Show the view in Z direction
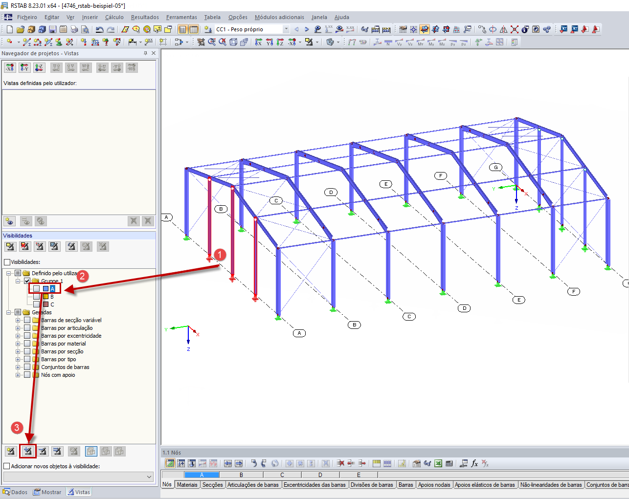The height and width of the screenshot is (499, 629). tap(280, 42)
